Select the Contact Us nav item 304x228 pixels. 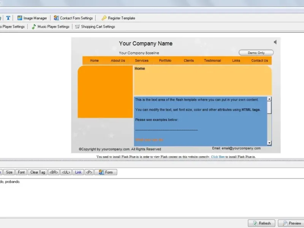260,60
